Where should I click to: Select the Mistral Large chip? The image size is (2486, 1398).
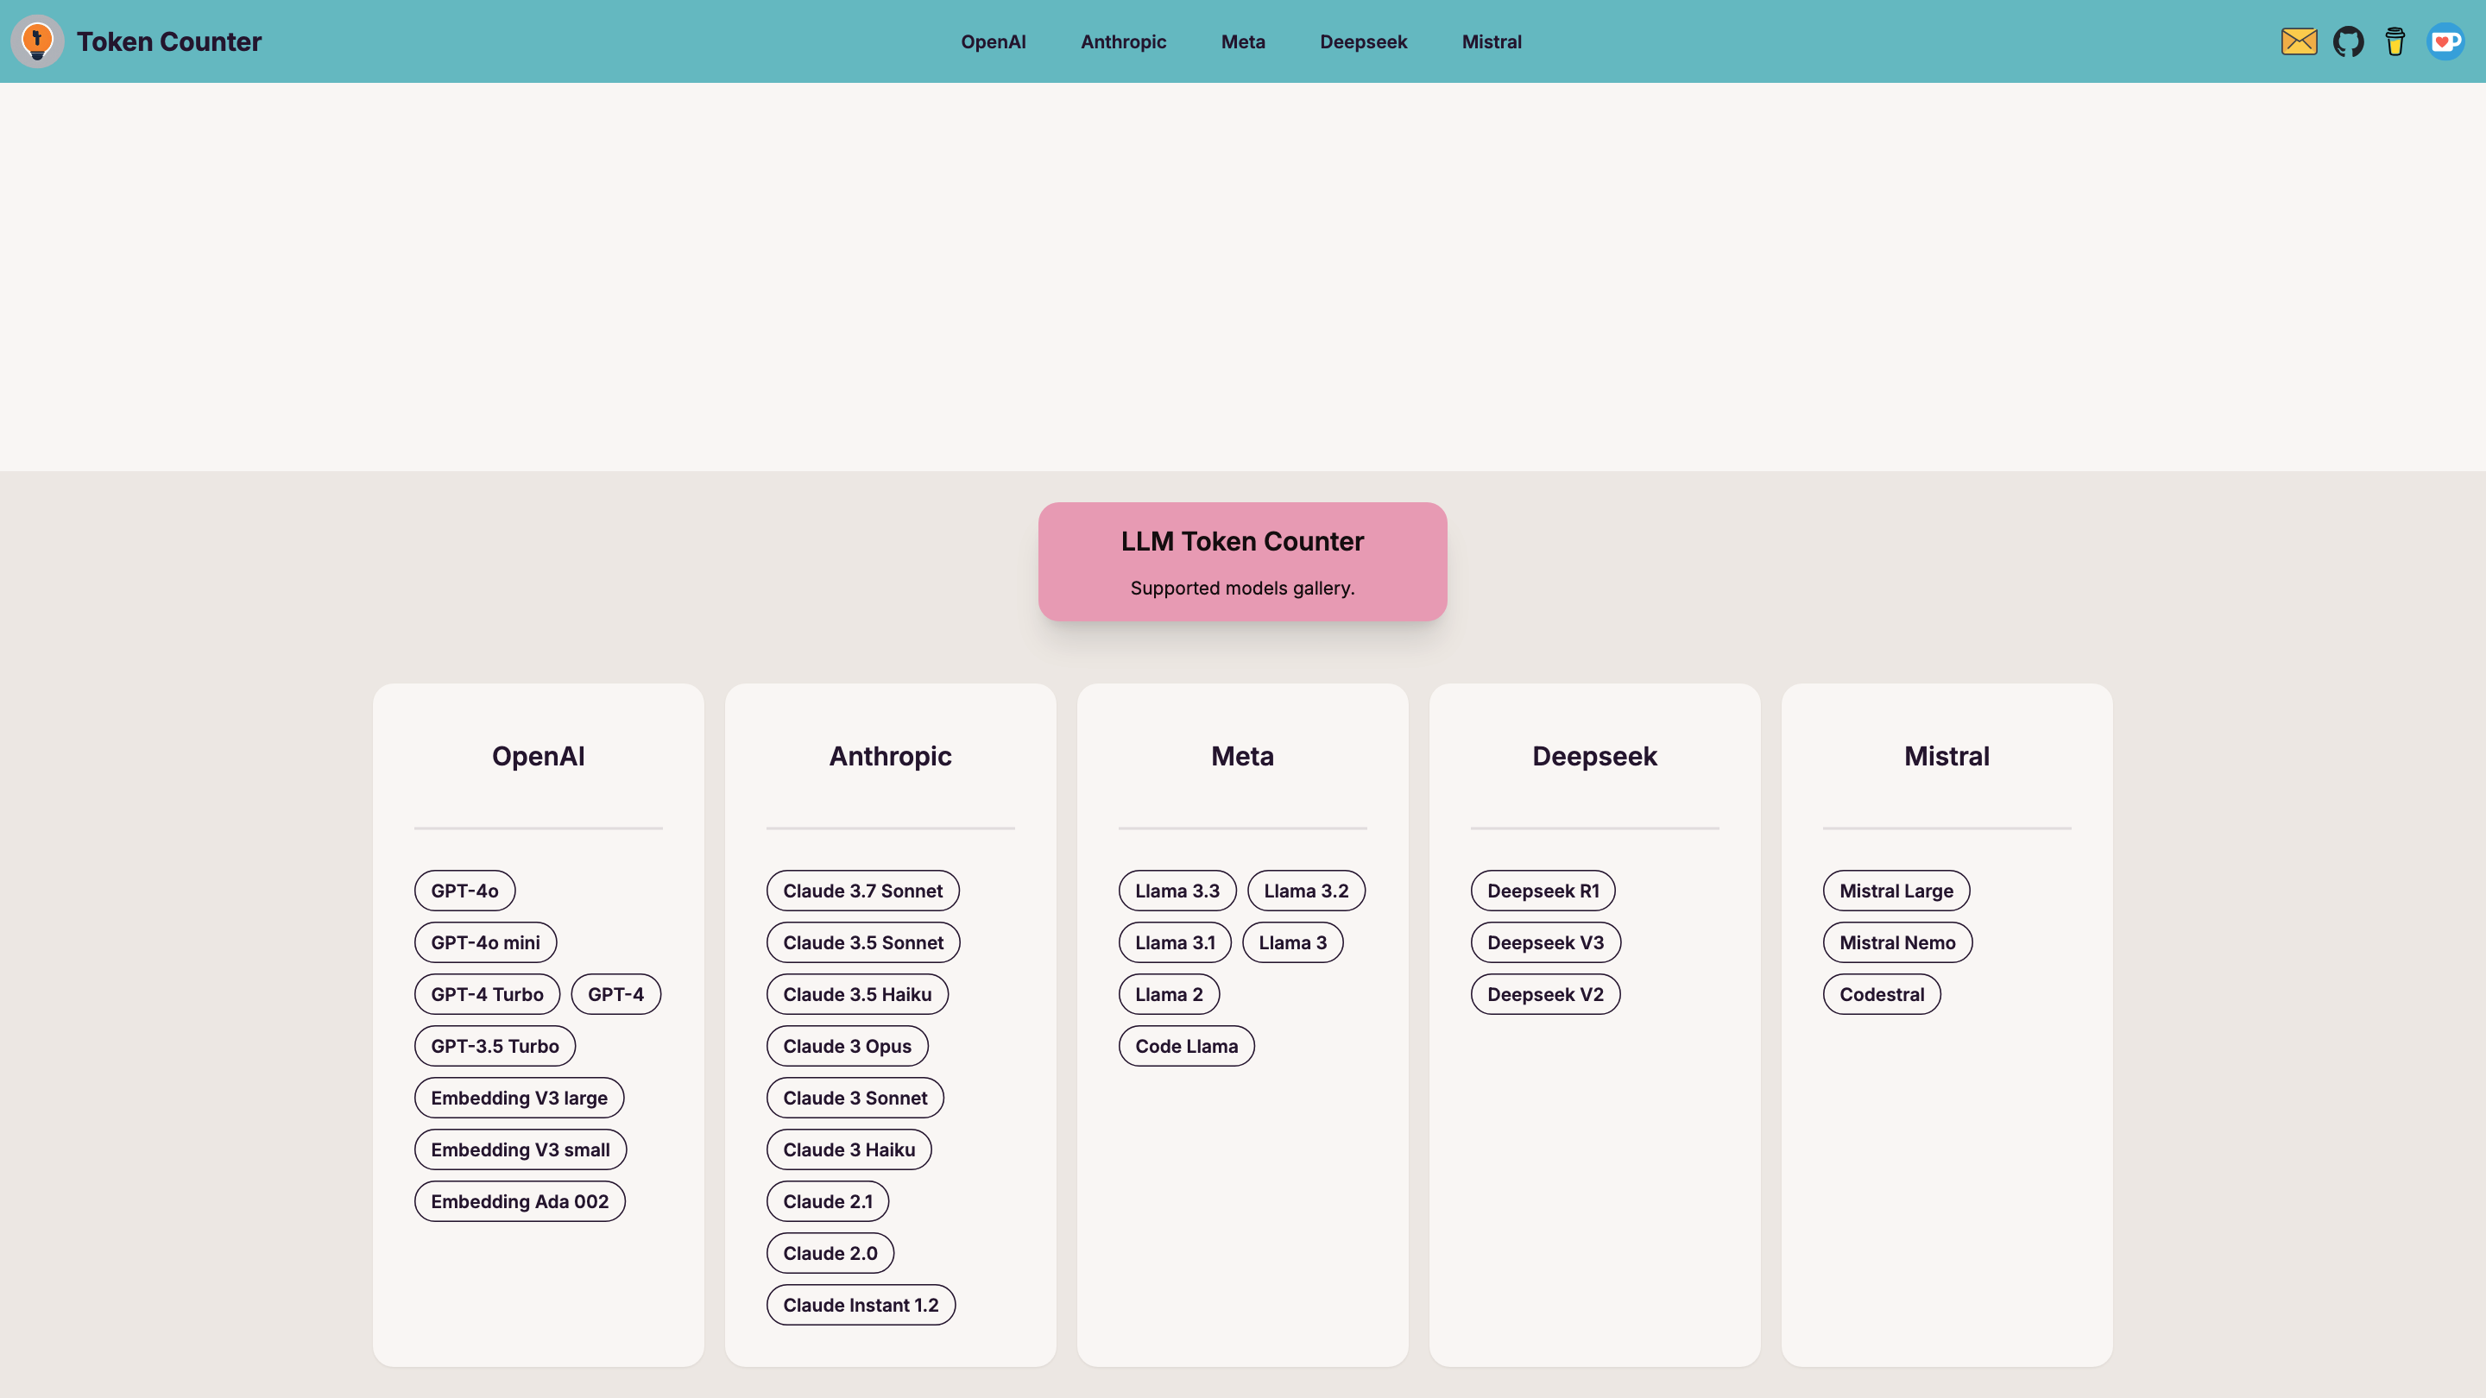(1896, 891)
